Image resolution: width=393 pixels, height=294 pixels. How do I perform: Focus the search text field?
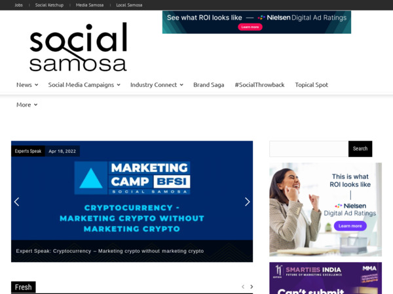(309, 149)
